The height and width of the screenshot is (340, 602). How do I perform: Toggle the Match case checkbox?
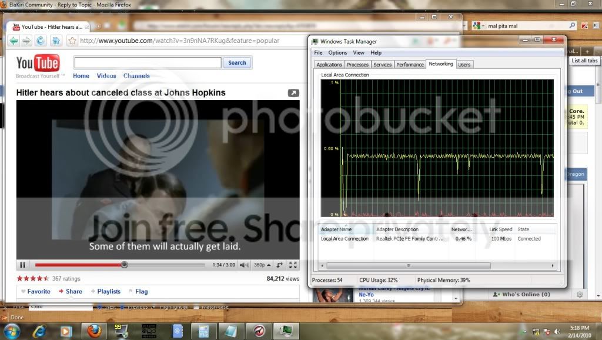pos(211,307)
